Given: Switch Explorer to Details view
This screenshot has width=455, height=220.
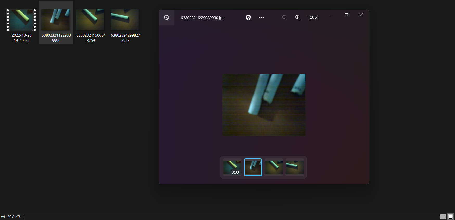Looking at the screenshot, I should [443, 217].
